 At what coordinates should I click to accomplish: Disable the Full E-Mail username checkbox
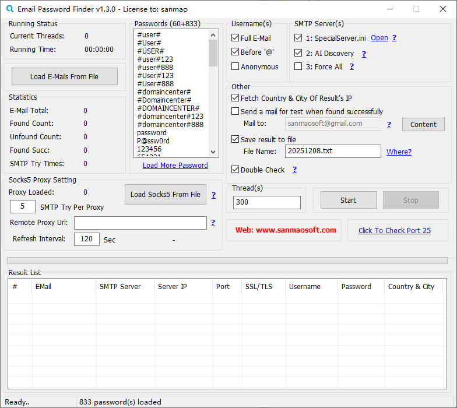click(x=235, y=38)
